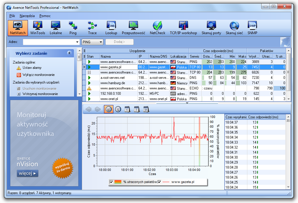
Task: Select the 192.168.0.100 device name
Action: (x=111, y=94)
